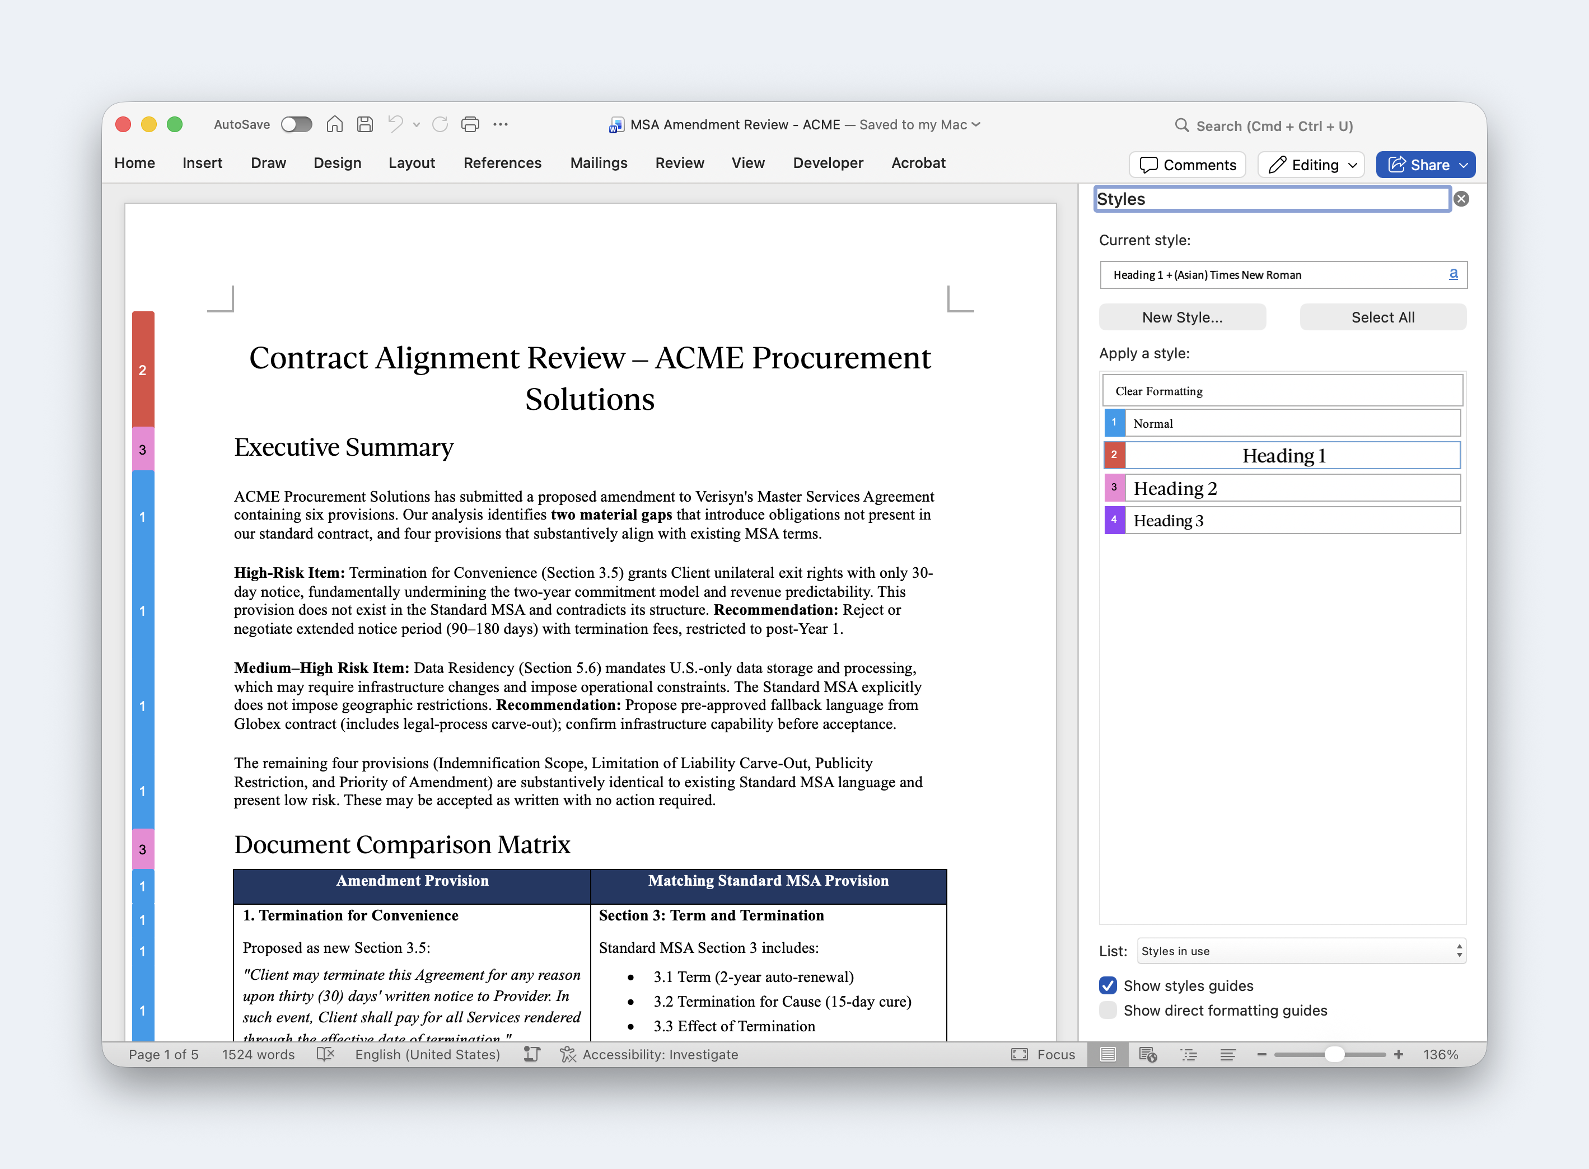
Task: Open the References ribbon tab
Action: click(502, 163)
